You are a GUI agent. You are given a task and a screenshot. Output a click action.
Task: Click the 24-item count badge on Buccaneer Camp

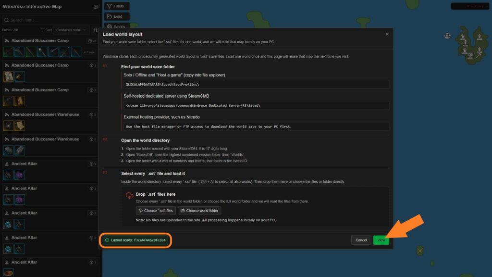92,41
